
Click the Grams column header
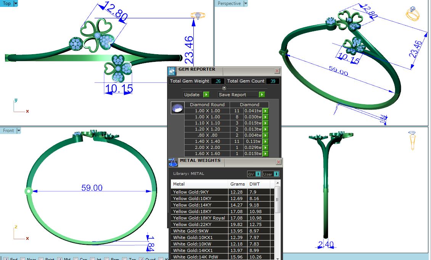pyautogui.click(x=237, y=184)
